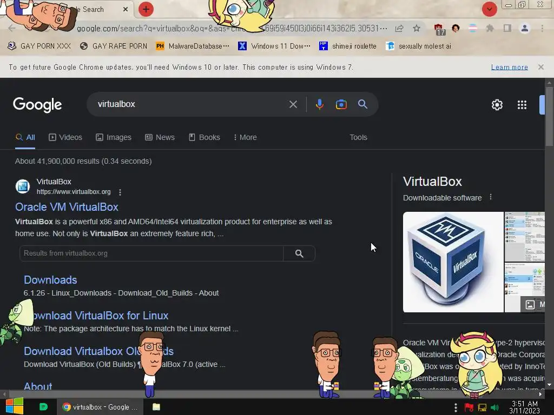Click the page vertical scrollbar thumb

pyautogui.click(x=549, y=117)
